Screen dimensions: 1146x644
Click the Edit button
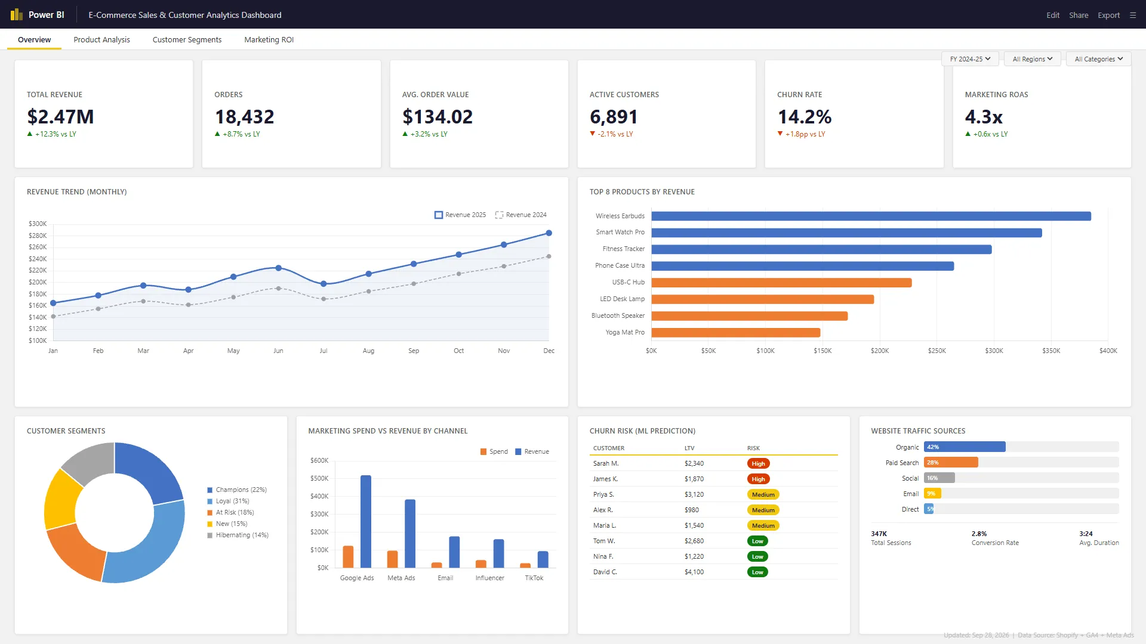[x=1053, y=15]
